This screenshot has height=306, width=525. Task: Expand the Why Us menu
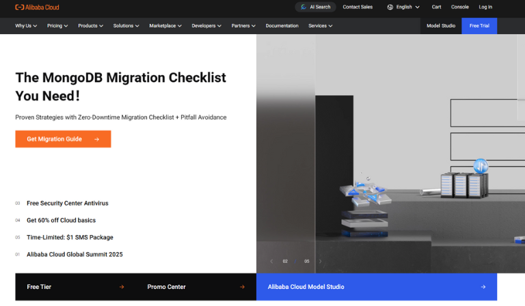point(26,26)
